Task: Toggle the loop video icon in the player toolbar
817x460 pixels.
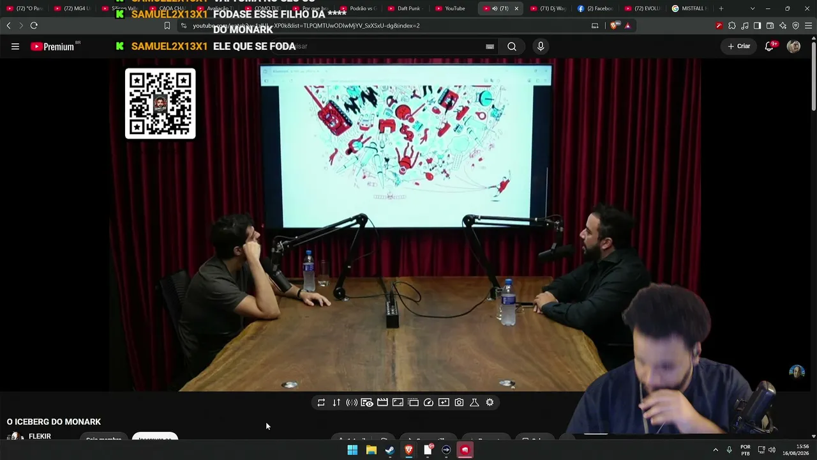Action: coord(321,402)
